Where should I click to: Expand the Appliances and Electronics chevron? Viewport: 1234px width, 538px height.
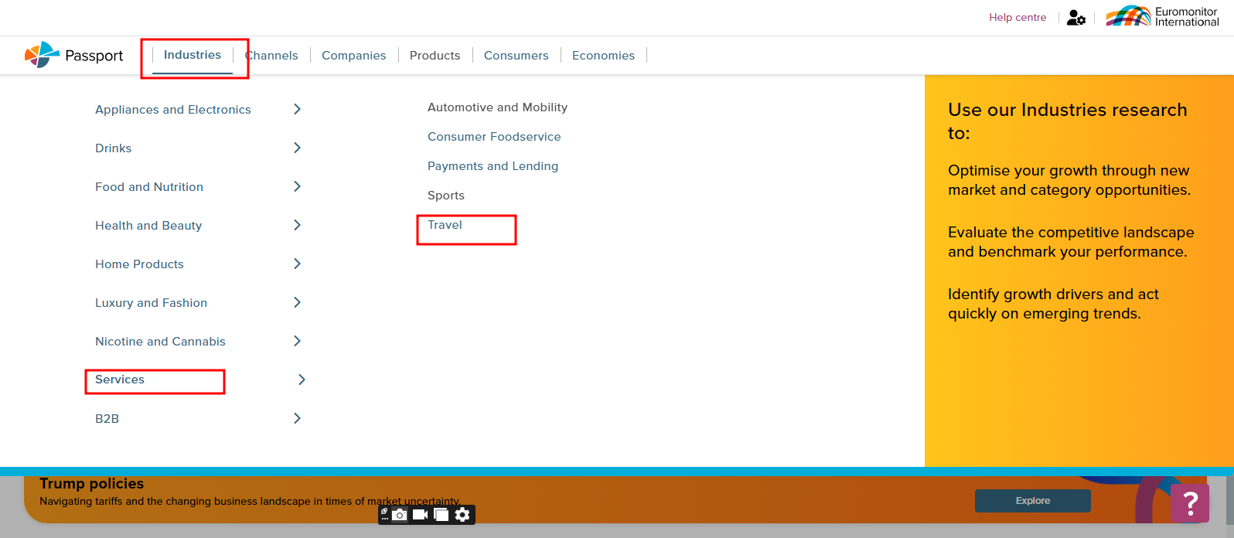297,109
